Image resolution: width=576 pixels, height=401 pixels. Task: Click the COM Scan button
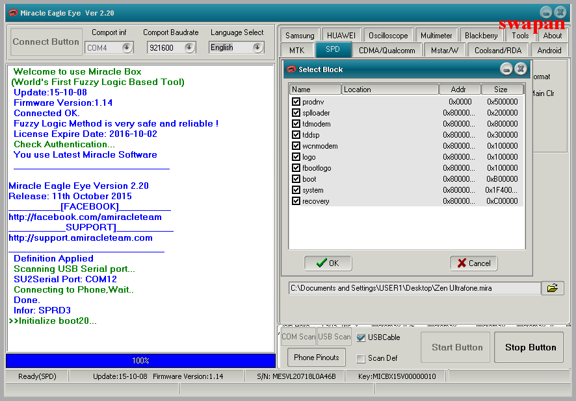coord(298,337)
